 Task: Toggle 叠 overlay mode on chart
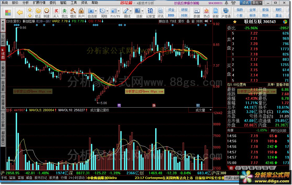click(x=188, y=21)
